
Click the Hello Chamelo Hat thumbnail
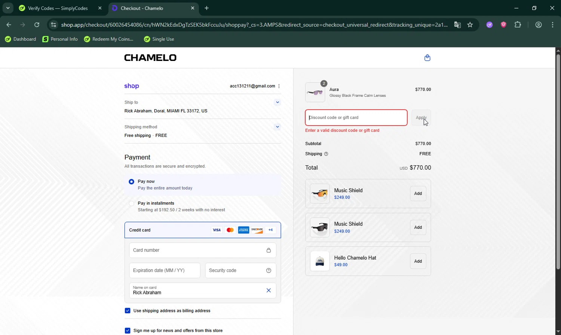pyautogui.click(x=320, y=261)
